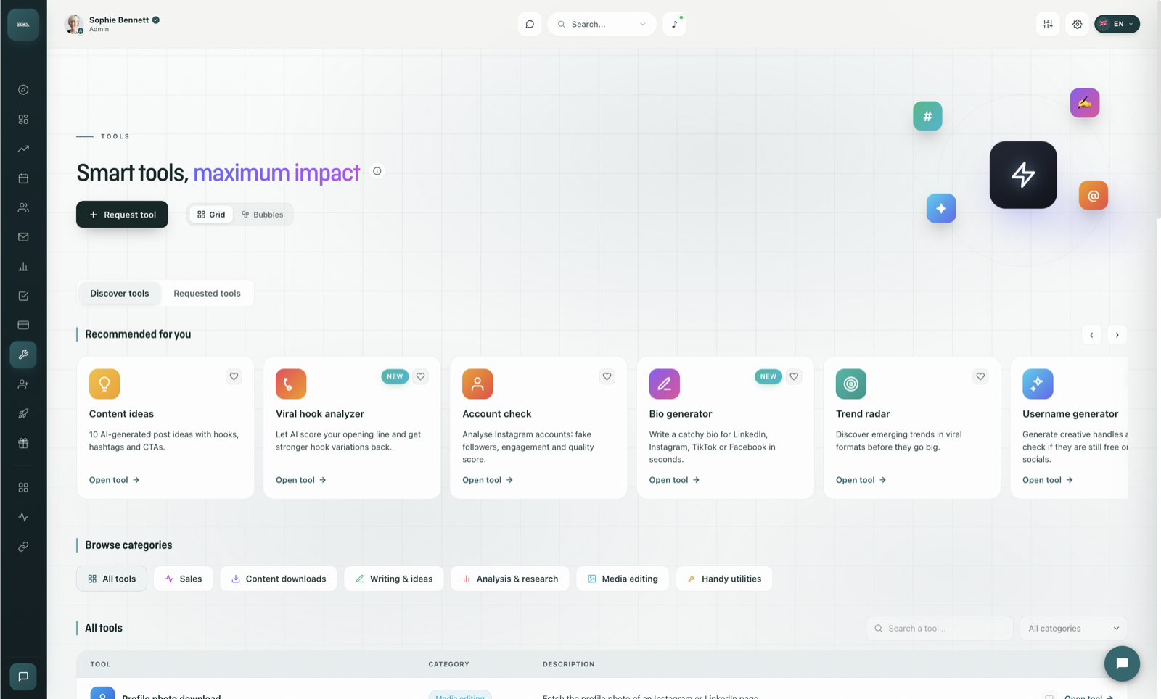1161x699 pixels.
Task: Open the users audience sidebar icon
Action: tap(23, 207)
